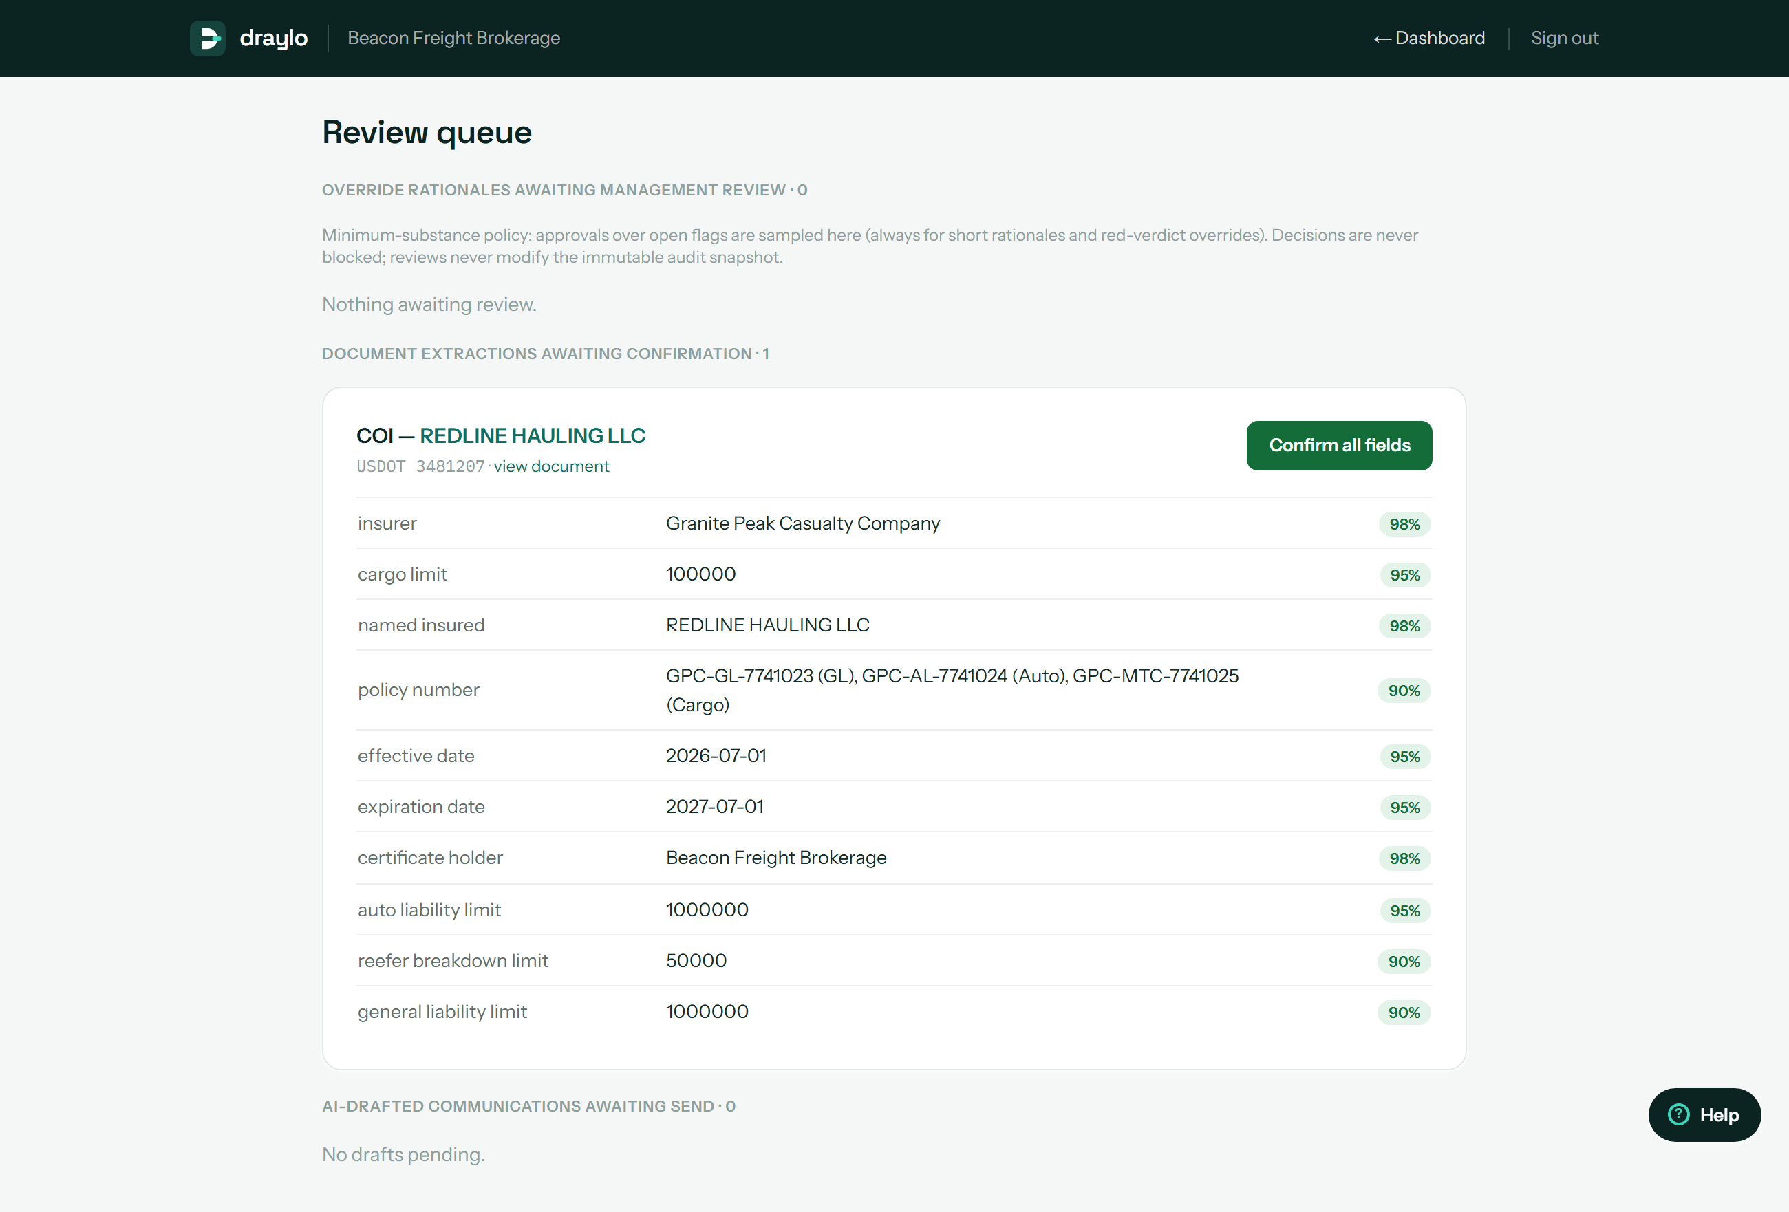Select the named insured value REDLINE HAULING LLC
This screenshot has height=1212, width=1789.
pos(767,625)
